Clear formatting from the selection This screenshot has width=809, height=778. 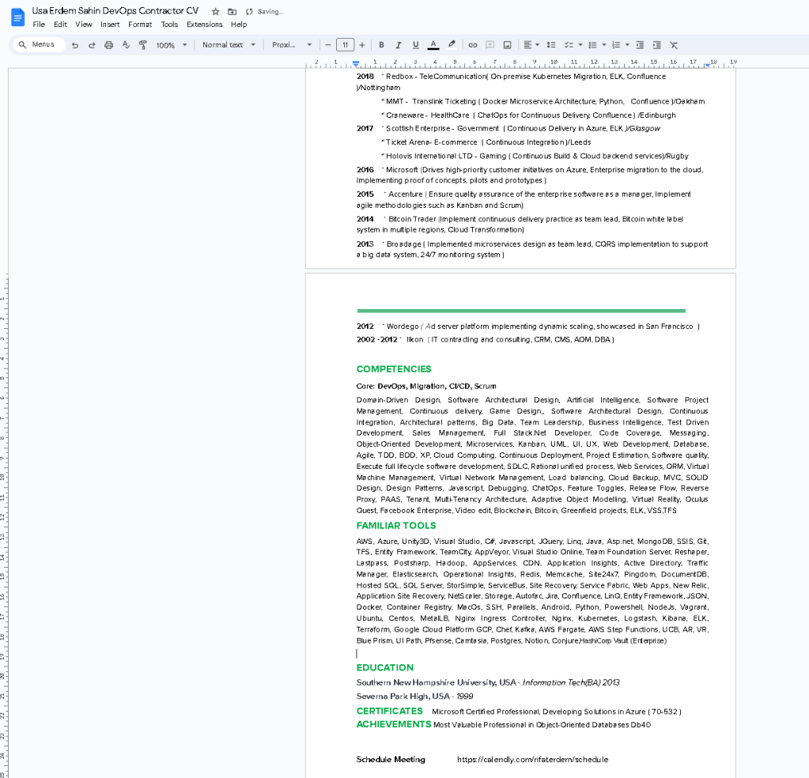pos(674,45)
